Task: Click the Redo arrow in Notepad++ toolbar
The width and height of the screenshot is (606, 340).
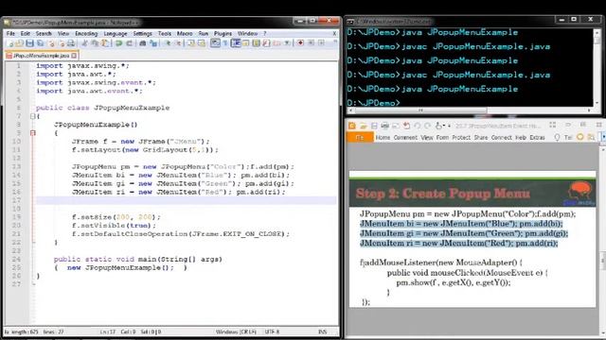Action: 130,43
